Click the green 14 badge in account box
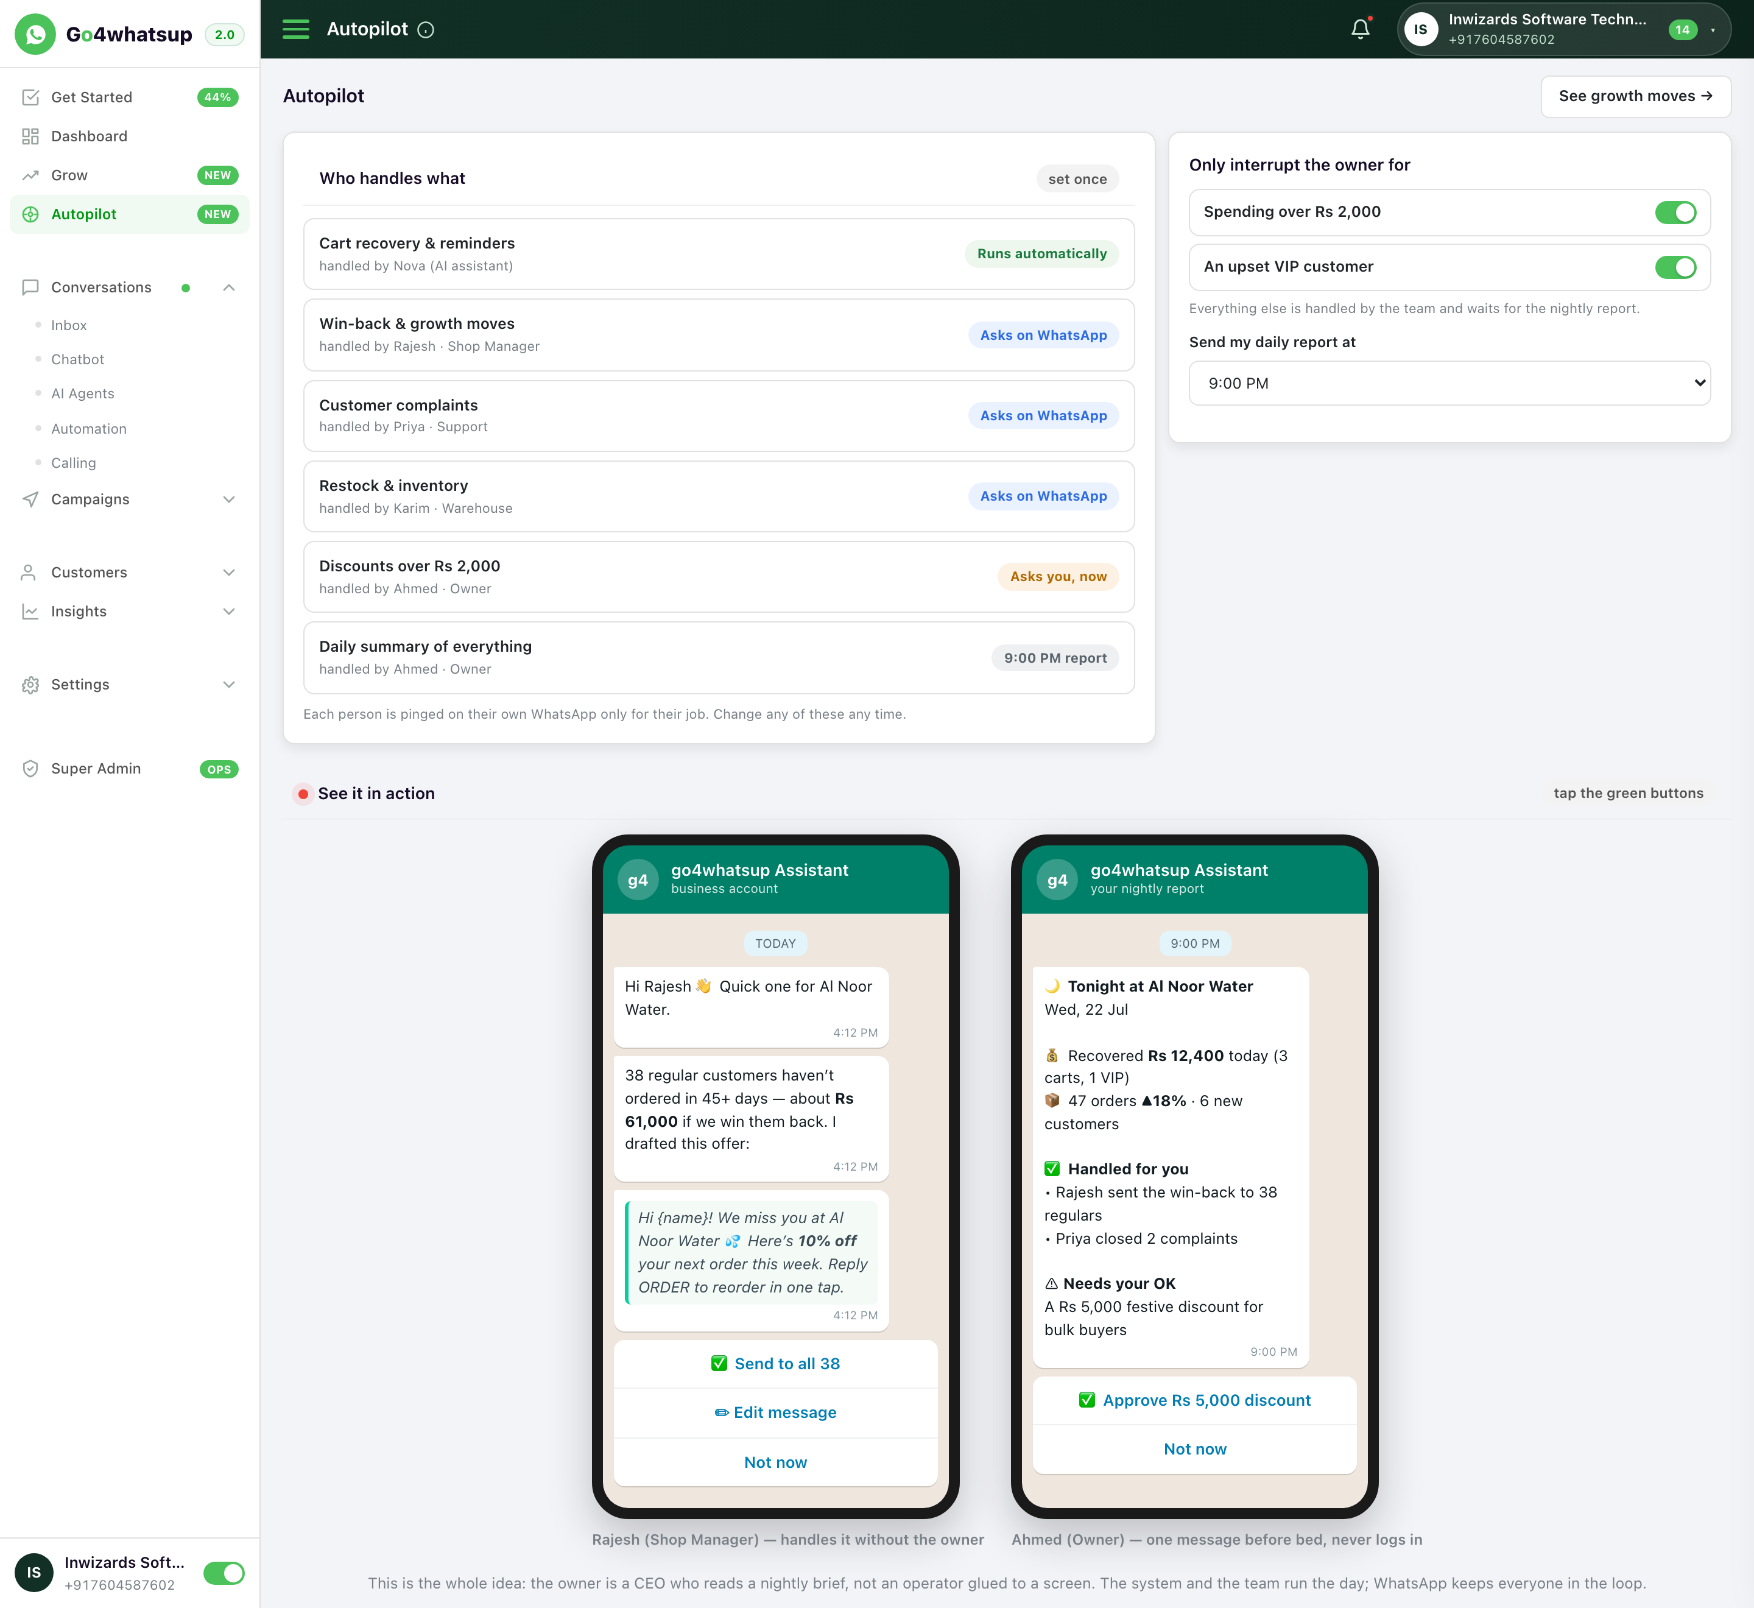Screen dimensions: 1754x1608 click(1683, 30)
